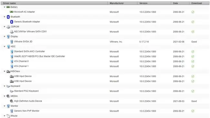Image resolution: width=210 pixels, height=118 pixels.
Task: Click 'VMware, Inc.' manufacturer cell
Action: 116,42
